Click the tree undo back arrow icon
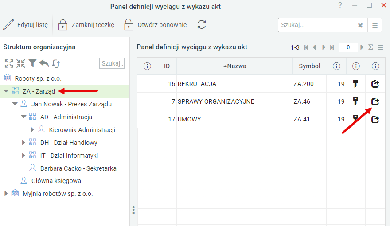 44,63
